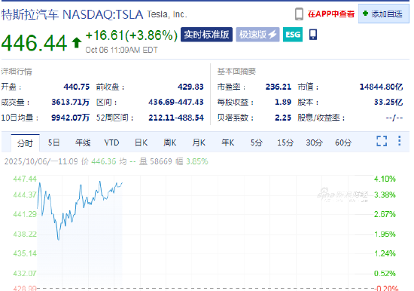Click the 股息/收益率 value --/--
This screenshot has width=414, height=291.
click(394, 118)
